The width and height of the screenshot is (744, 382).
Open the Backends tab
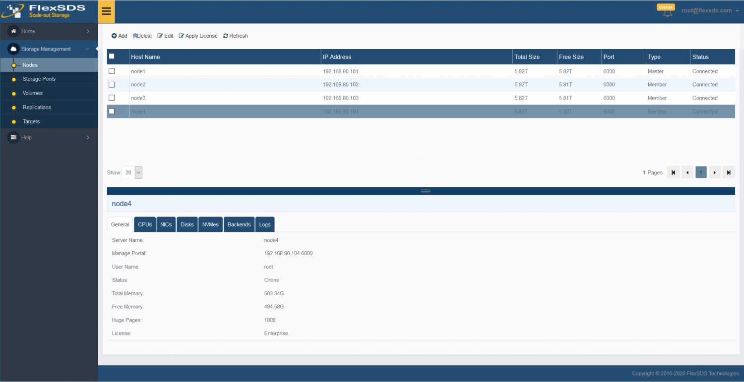[x=239, y=224]
